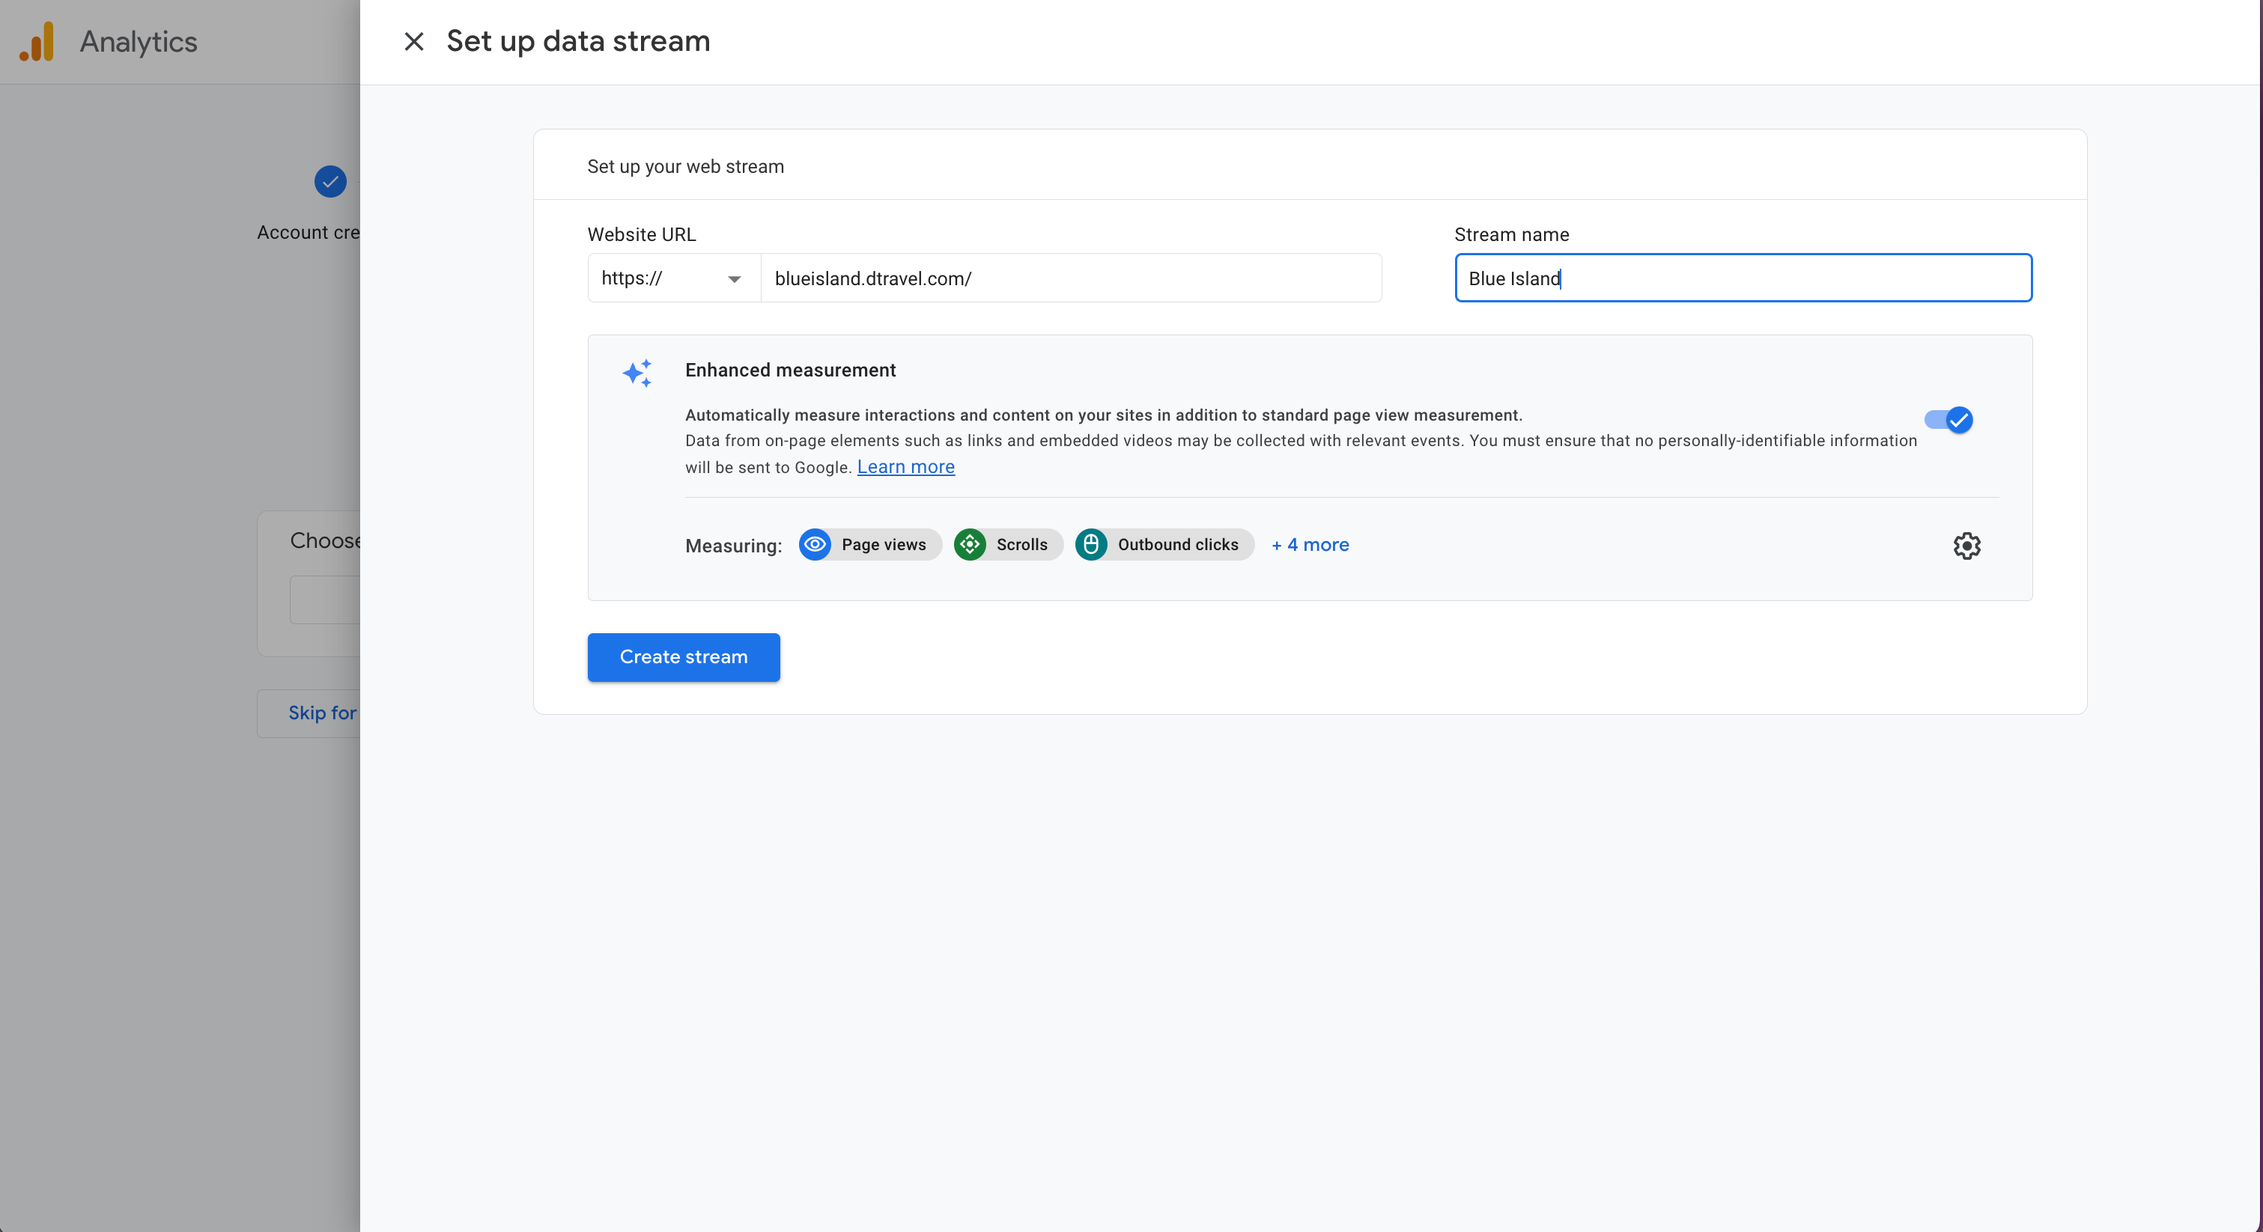Select the Page views chip

point(871,544)
